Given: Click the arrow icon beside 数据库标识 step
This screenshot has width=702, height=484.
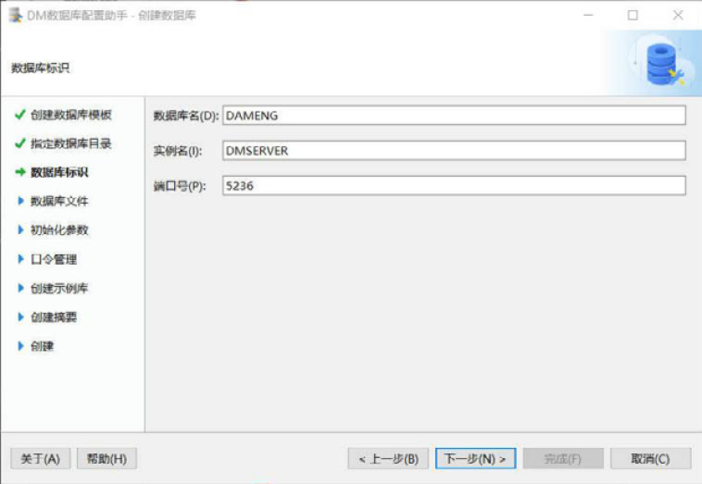Looking at the screenshot, I should [x=20, y=172].
